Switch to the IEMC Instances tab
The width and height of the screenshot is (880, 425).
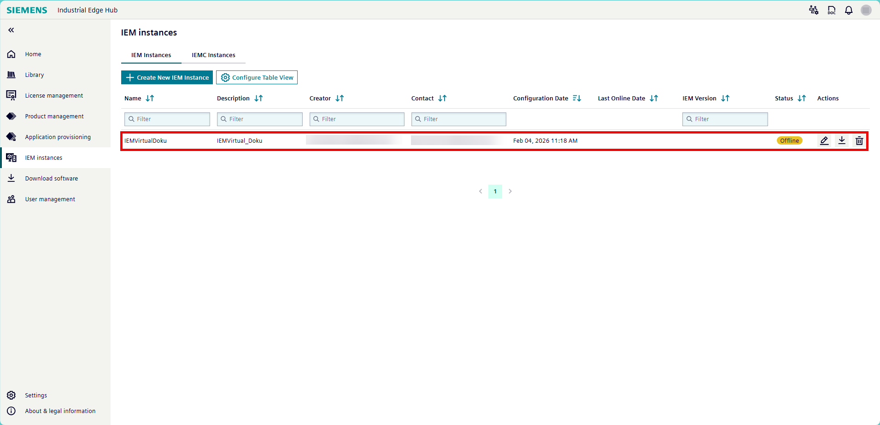coord(213,55)
